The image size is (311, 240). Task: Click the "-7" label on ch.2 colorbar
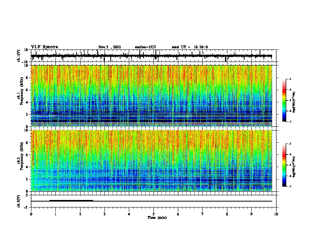tap(289, 186)
